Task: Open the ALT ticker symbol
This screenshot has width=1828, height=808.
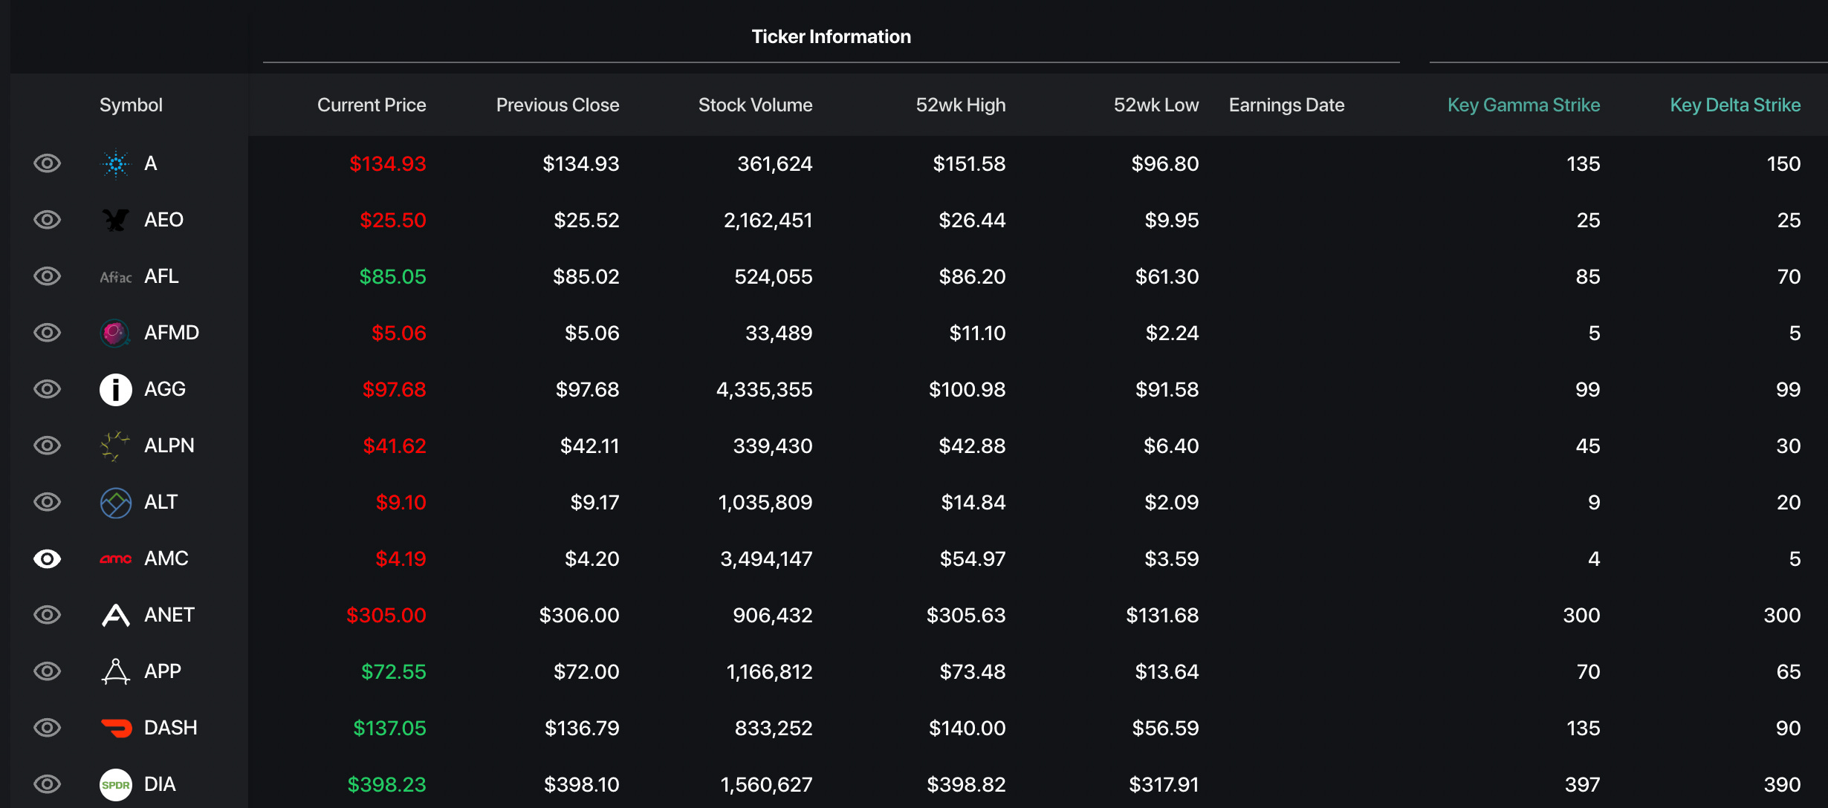Action: click(161, 502)
